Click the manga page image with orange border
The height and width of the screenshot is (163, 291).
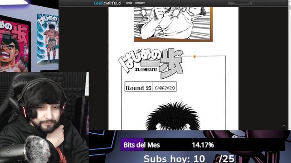coord(173,24)
